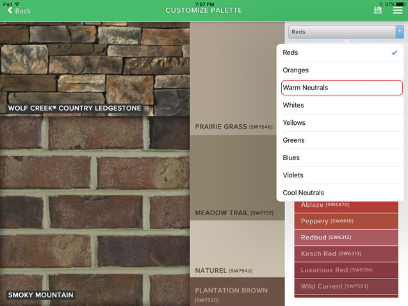
Task: Click the Reds combo box field
Action: pos(346,32)
